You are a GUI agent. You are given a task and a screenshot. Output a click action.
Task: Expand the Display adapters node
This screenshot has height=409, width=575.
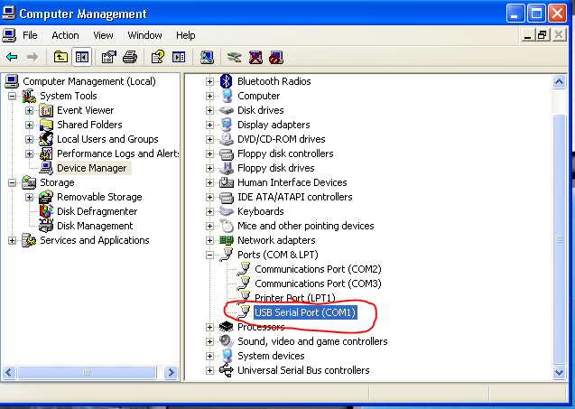(209, 125)
